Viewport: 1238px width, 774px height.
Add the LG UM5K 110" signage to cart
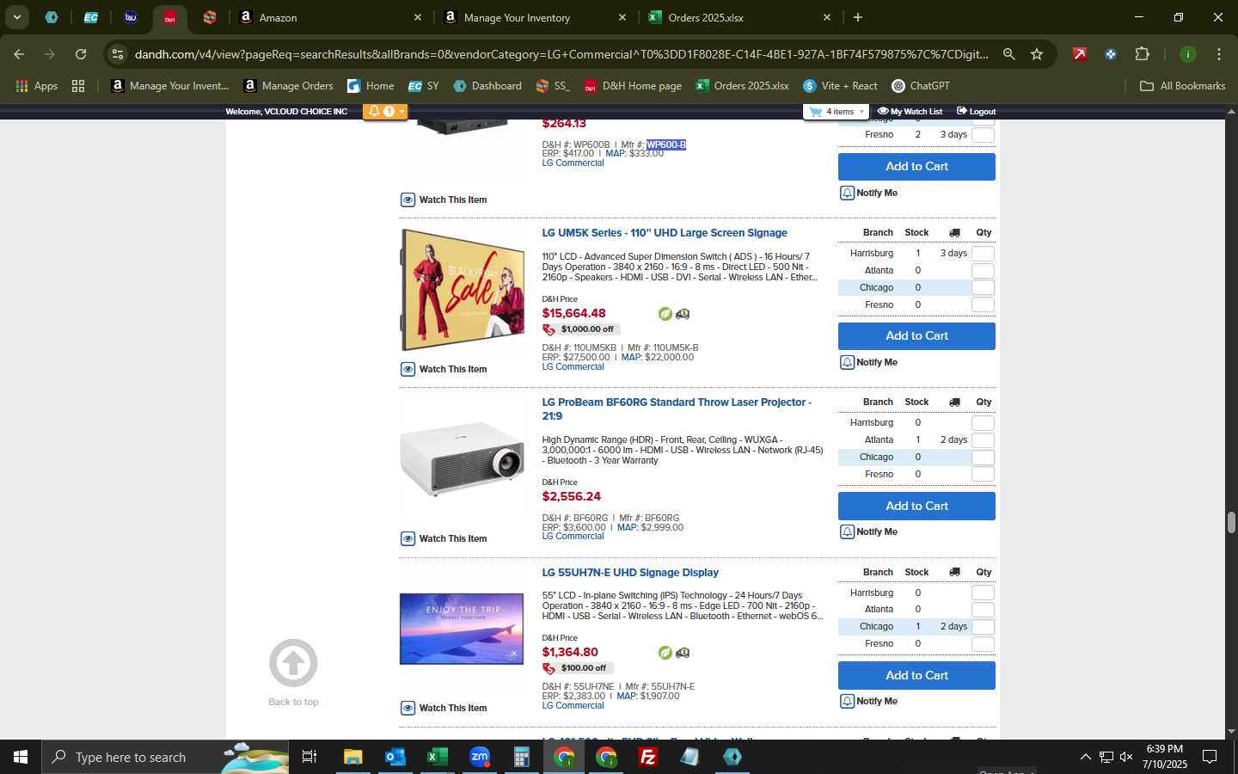coord(916,335)
